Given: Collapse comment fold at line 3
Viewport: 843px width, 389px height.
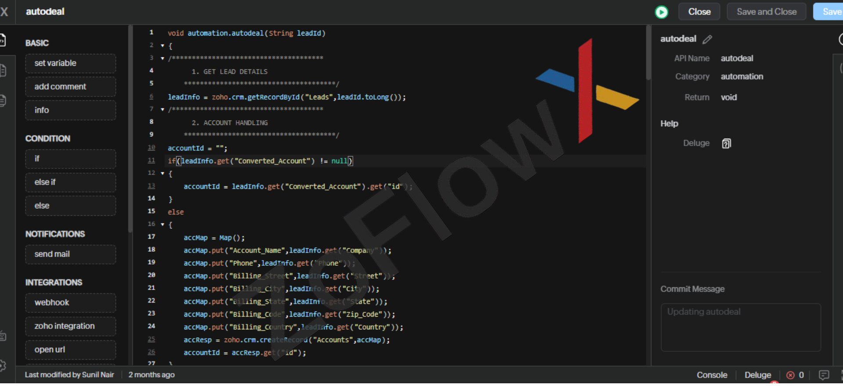Looking at the screenshot, I should 163,58.
